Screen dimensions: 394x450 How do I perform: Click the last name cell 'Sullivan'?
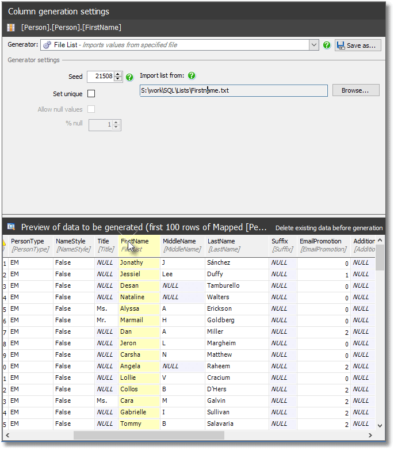pos(237,412)
